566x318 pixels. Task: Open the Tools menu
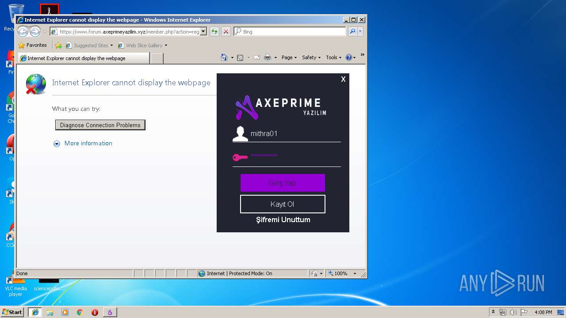click(x=334, y=57)
